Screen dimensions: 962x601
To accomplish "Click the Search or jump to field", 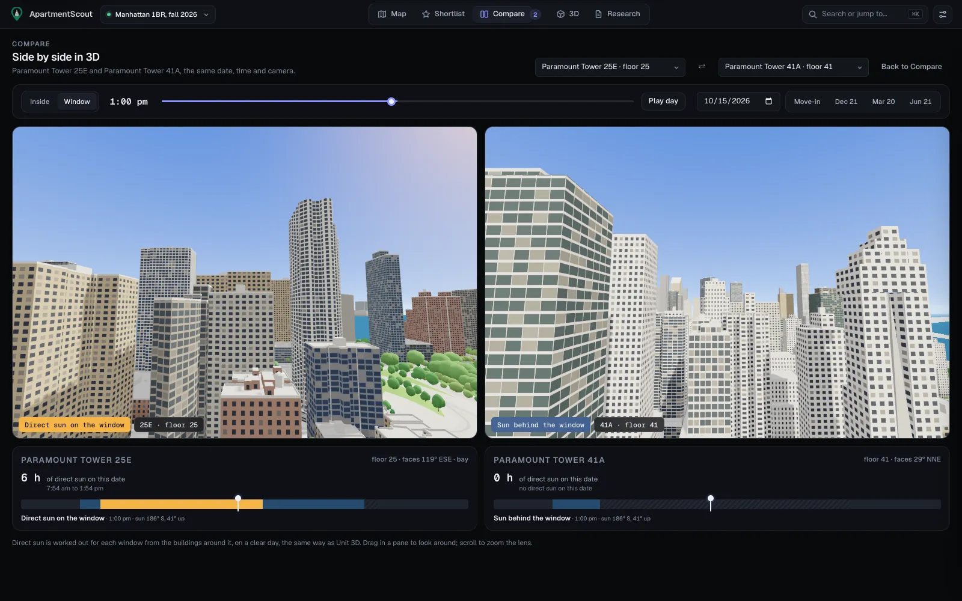I will [x=865, y=14].
